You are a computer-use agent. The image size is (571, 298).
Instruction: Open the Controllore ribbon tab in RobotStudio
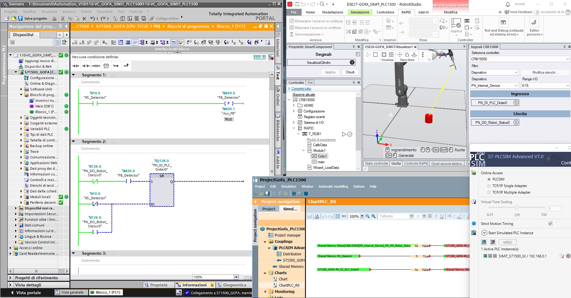click(385, 12)
